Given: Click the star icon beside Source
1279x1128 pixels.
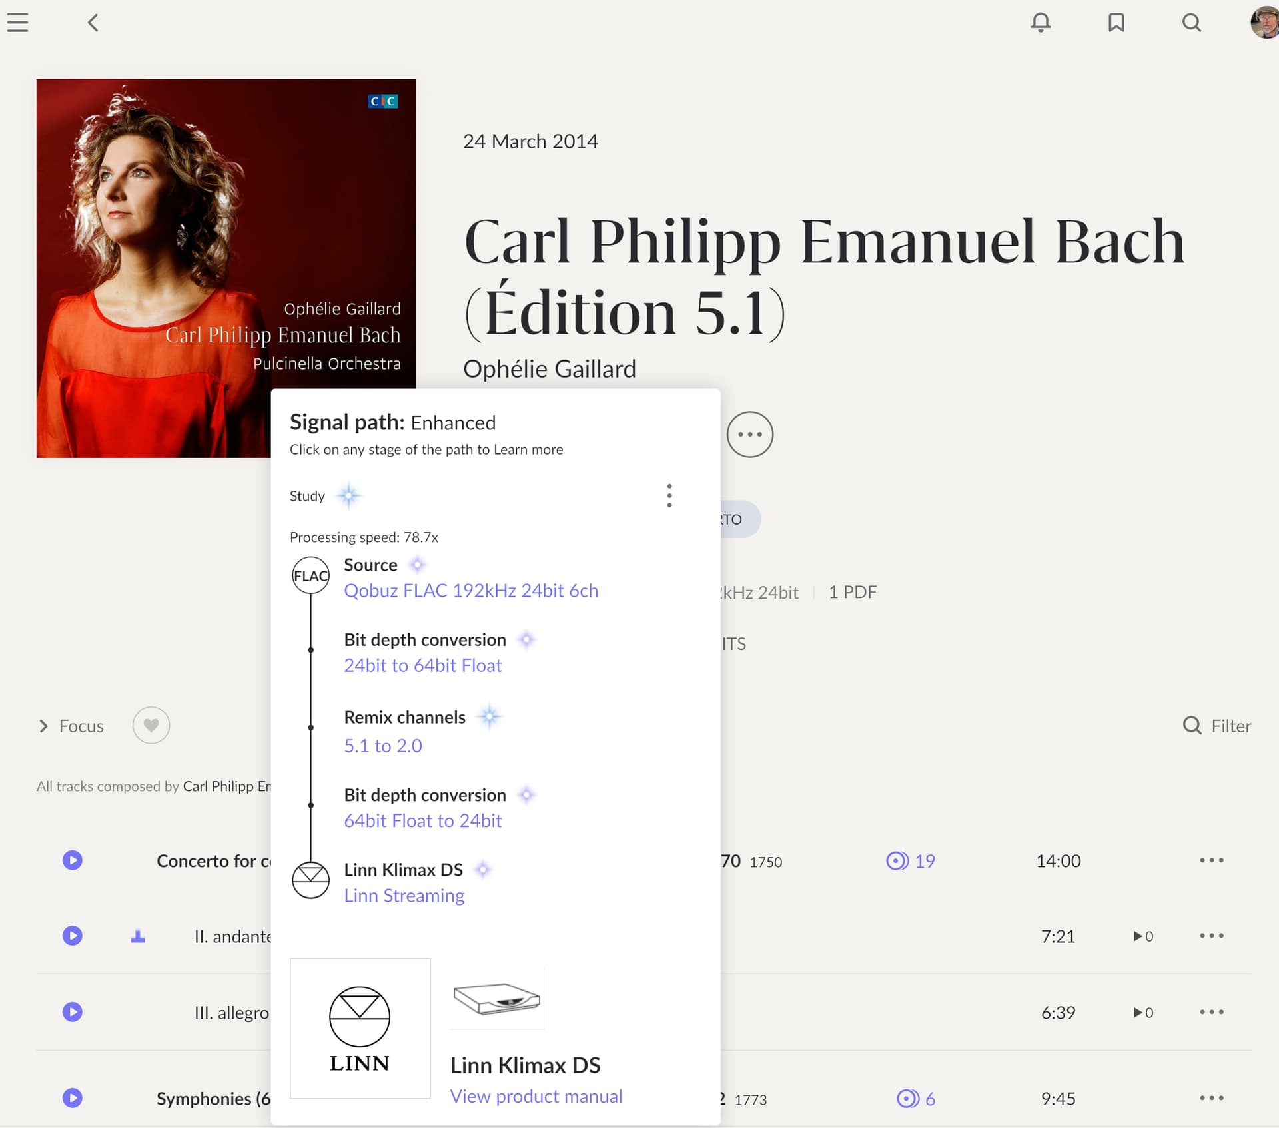Looking at the screenshot, I should (417, 565).
